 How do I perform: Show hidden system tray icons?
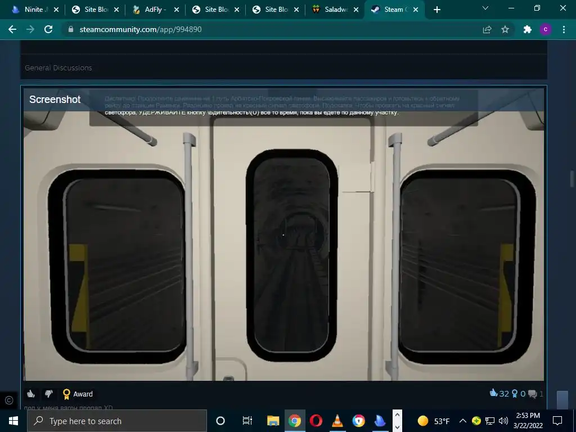point(463,421)
